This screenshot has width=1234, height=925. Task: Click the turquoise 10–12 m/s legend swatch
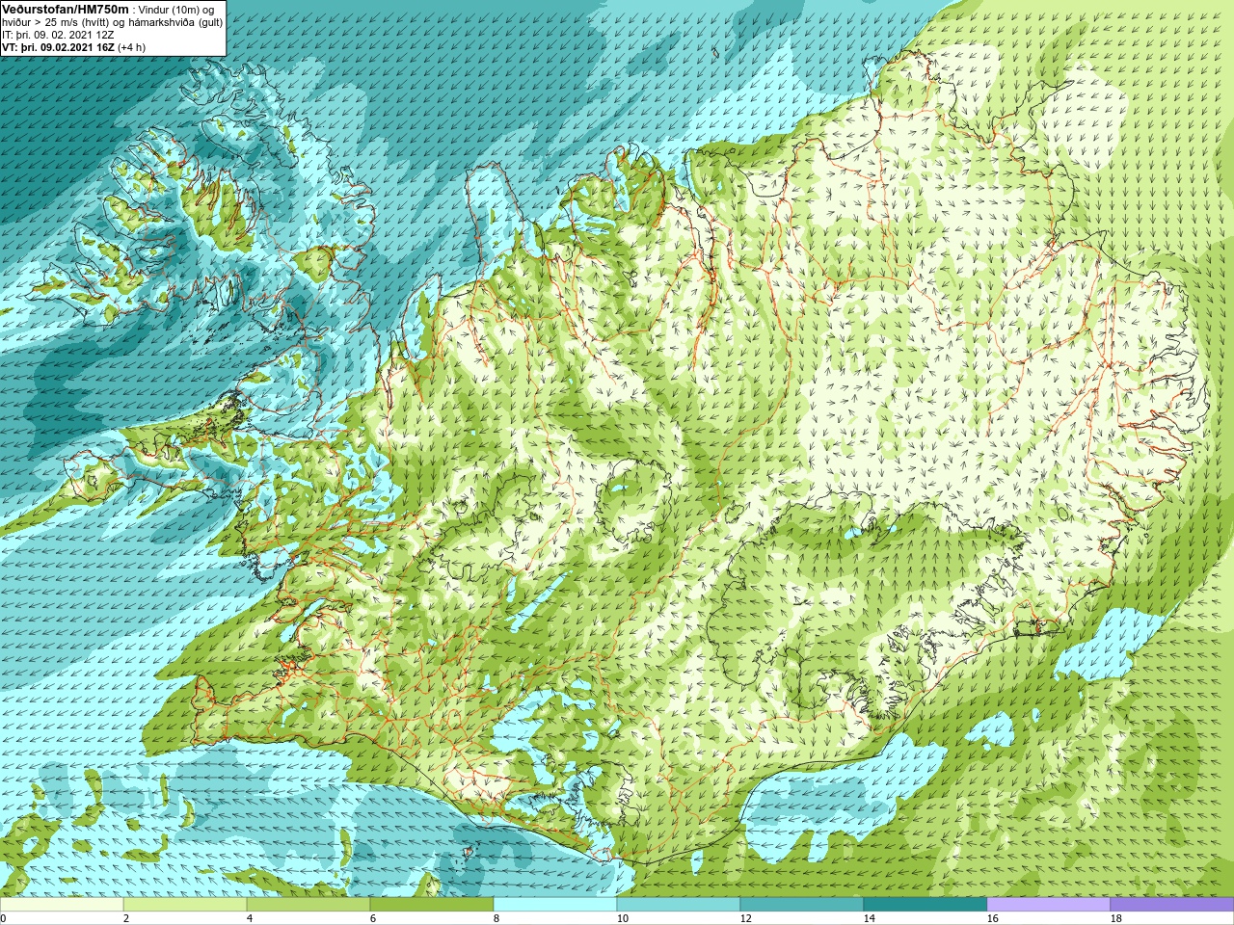point(679,905)
